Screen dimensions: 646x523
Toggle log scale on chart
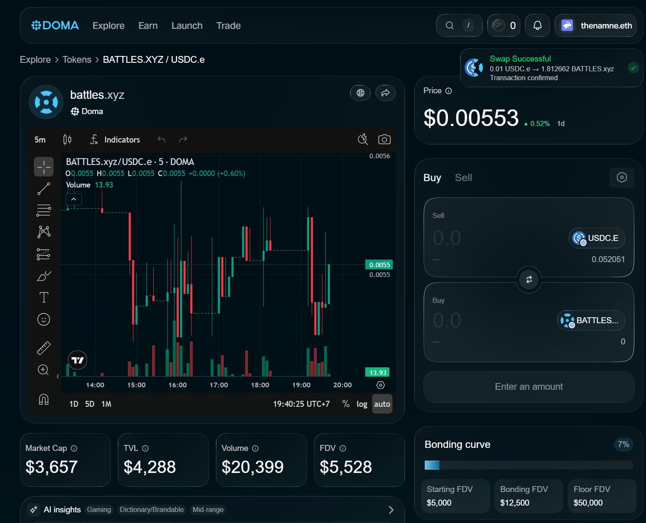tap(362, 404)
